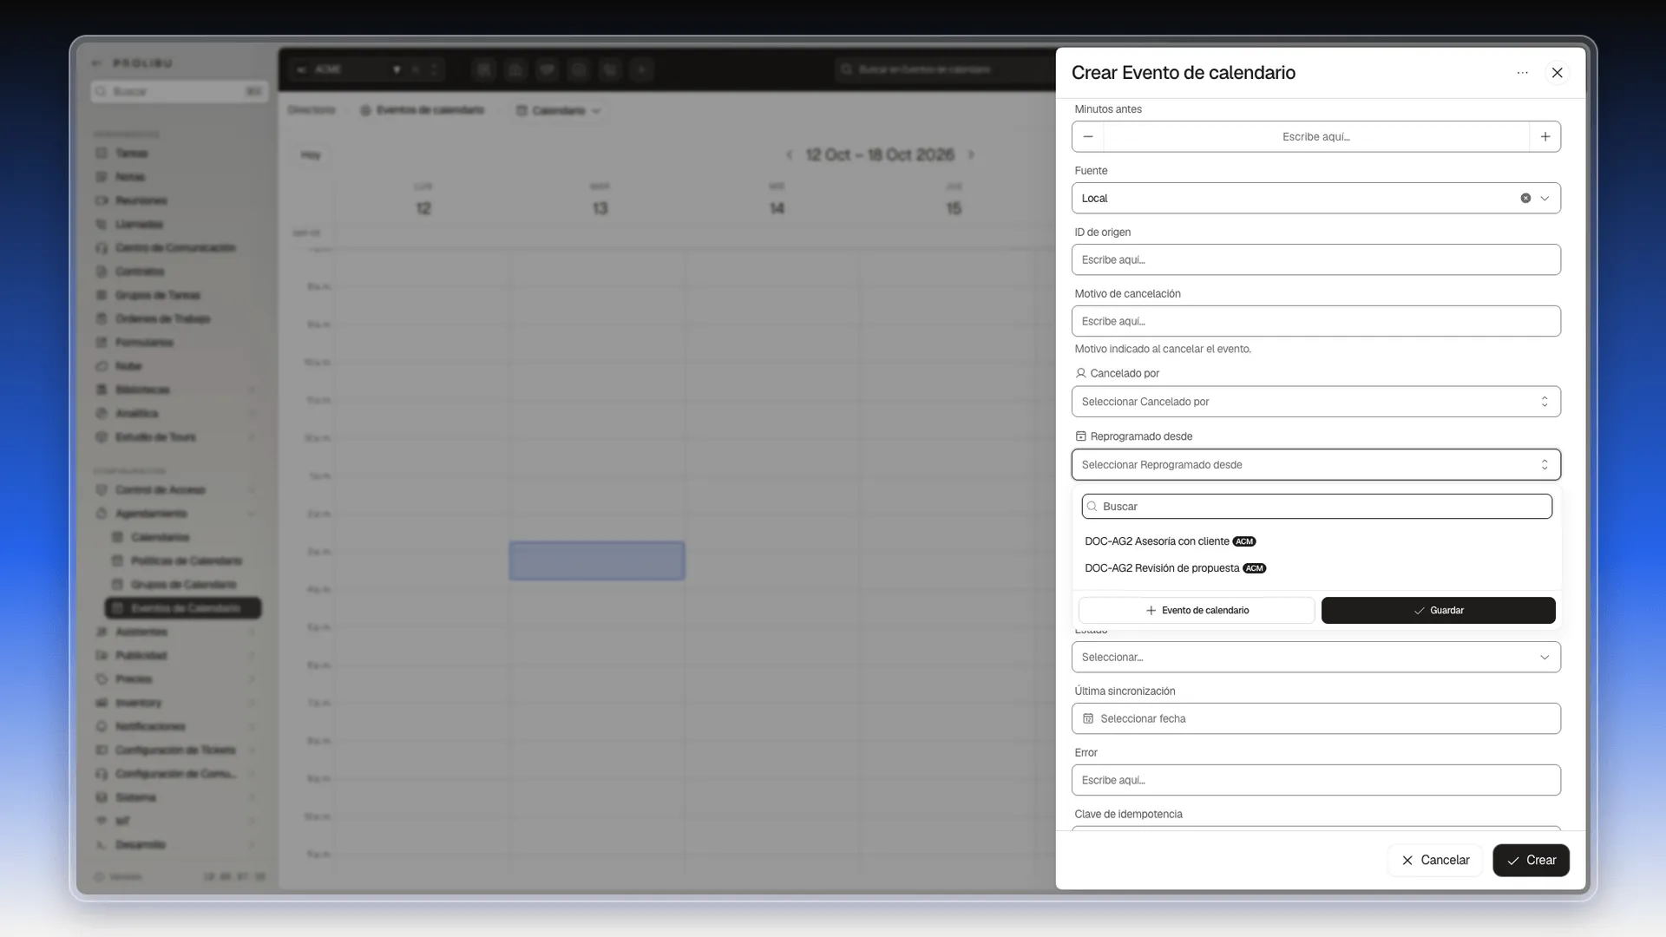The width and height of the screenshot is (1666, 937).
Task: Open the Última sincronización date picker
Action: pyautogui.click(x=1315, y=718)
